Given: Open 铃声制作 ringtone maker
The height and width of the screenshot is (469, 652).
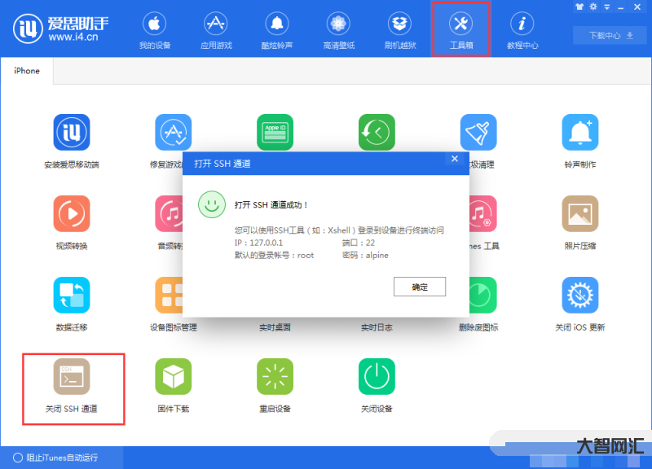Looking at the screenshot, I should pos(580,141).
